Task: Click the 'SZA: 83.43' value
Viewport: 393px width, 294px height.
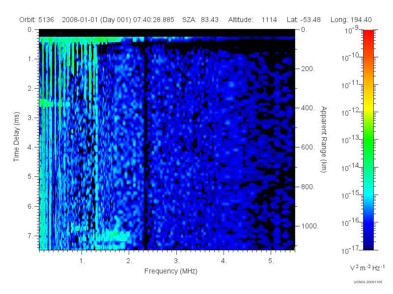Action: tap(200, 20)
